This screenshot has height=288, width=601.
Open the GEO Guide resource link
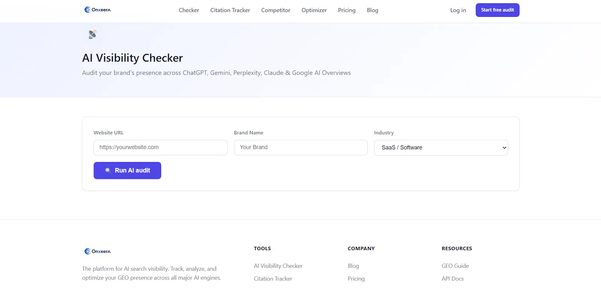click(x=455, y=266)
